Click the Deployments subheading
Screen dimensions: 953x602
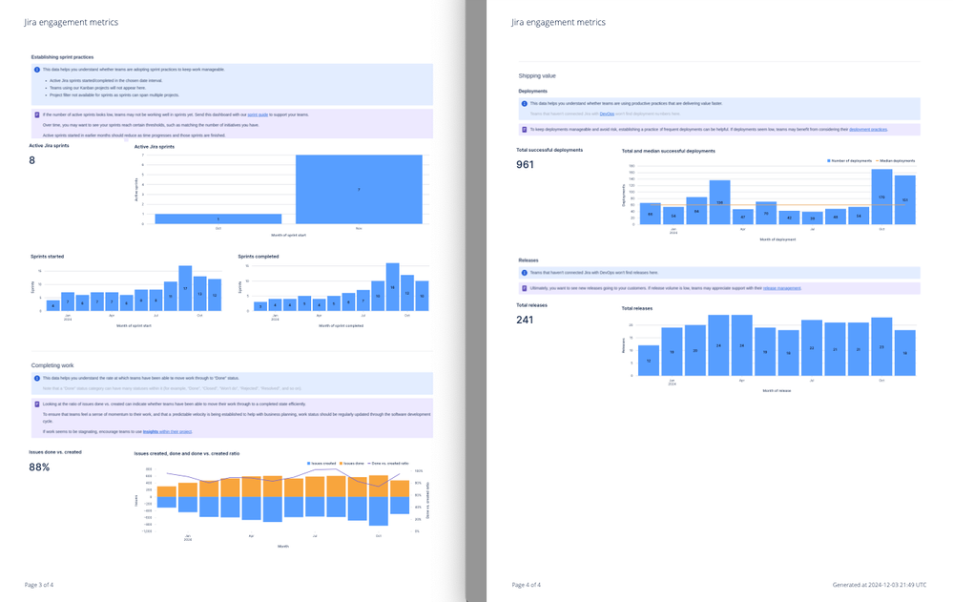pos(533,92)
